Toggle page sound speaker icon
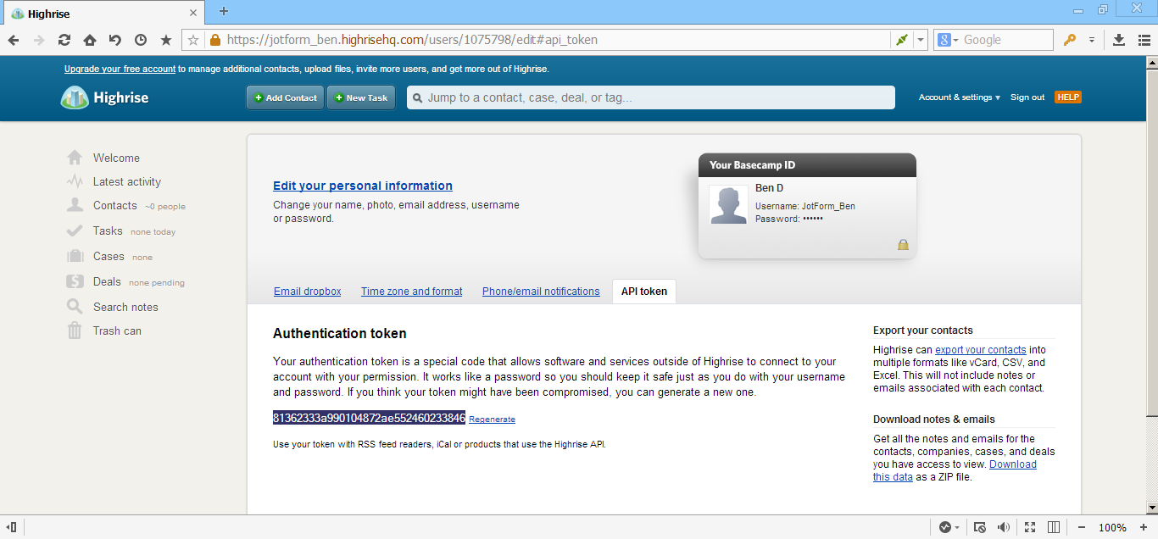The height and width of the screenshot is (539, 1158). (x=1004, y=527)
